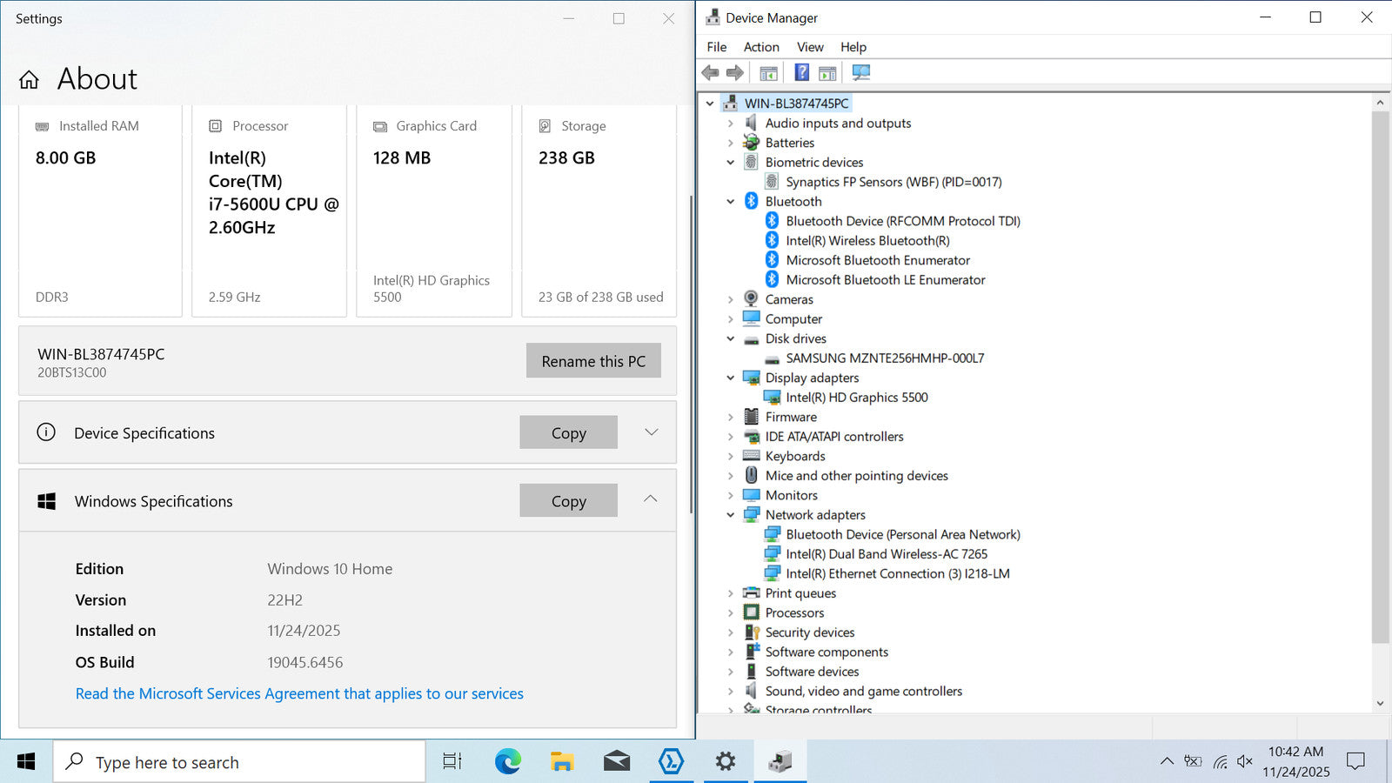Open File Explorer from the taskbar
The height and width of the screenshot is (783, 1392).
[x=562, y=762]
